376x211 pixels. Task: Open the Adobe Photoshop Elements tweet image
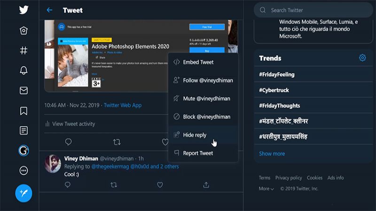[141, 55]
